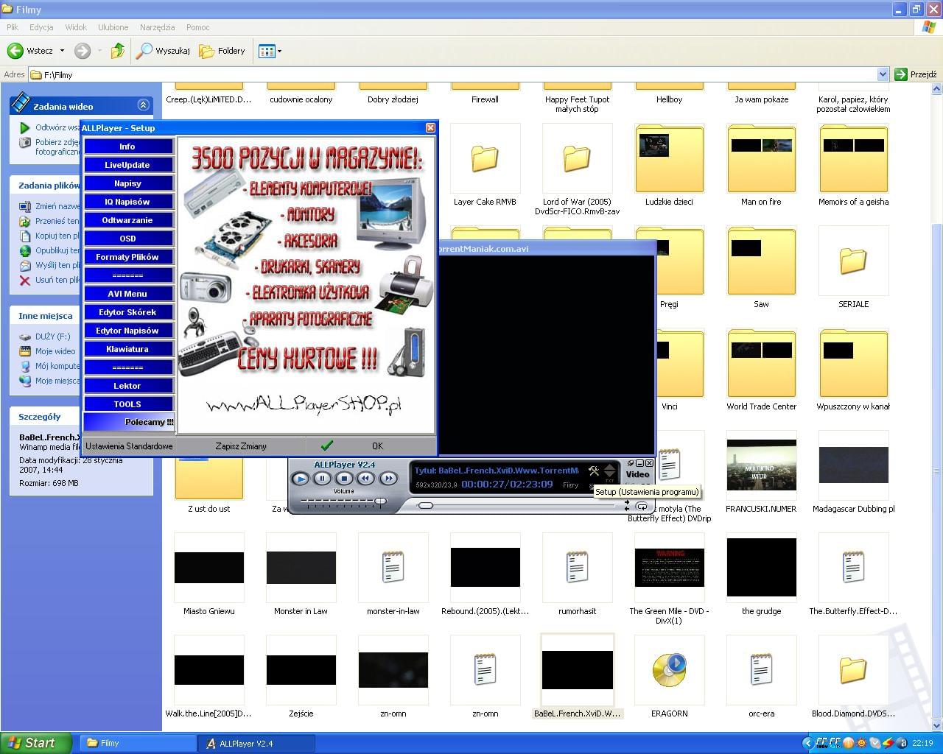Viewport: 943px width, 754px height.
Task: Click the Zmień nazwę task link
Action: tap(57, 206)
